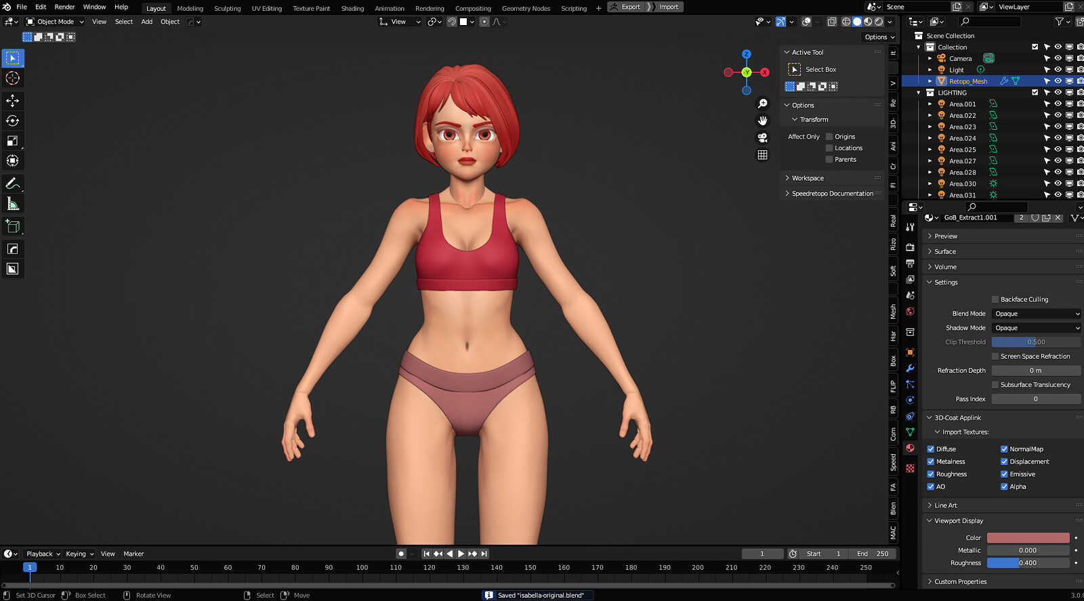The height and width of the screenshot is (601, 1084).
Task: Activate the Scale tool
Action: pyautogui.click(x=13, y=141)
